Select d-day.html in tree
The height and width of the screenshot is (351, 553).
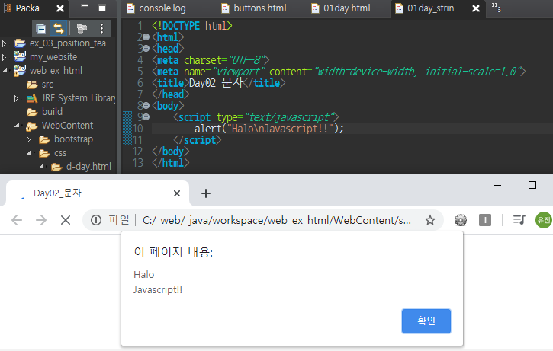tap(81, 167)
